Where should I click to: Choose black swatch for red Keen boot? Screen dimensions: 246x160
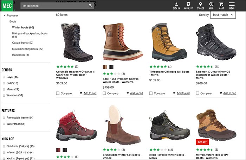click(65, 150)
